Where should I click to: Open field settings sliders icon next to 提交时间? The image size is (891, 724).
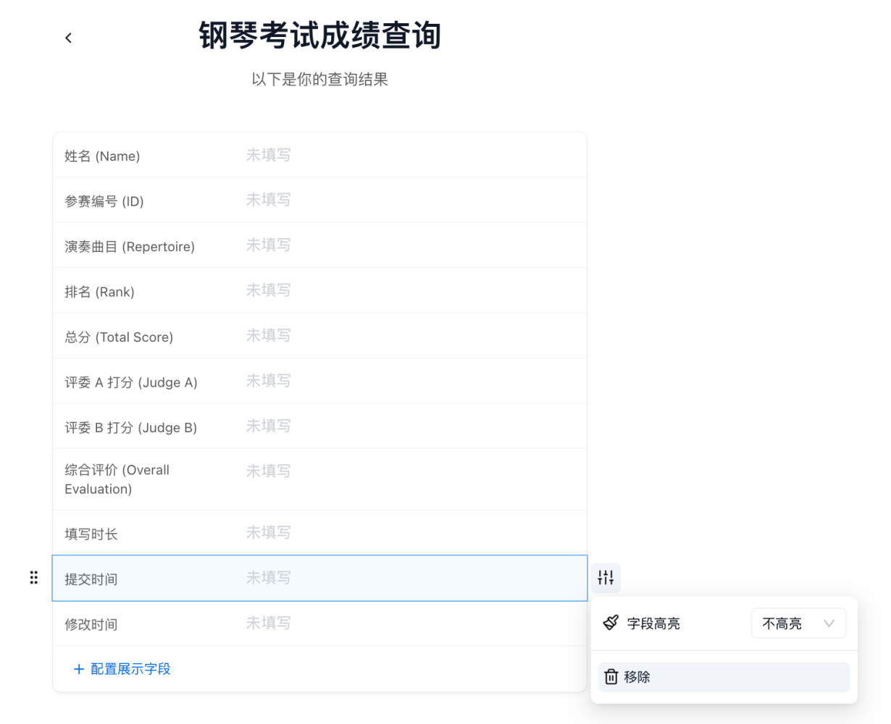pos(606,578)
